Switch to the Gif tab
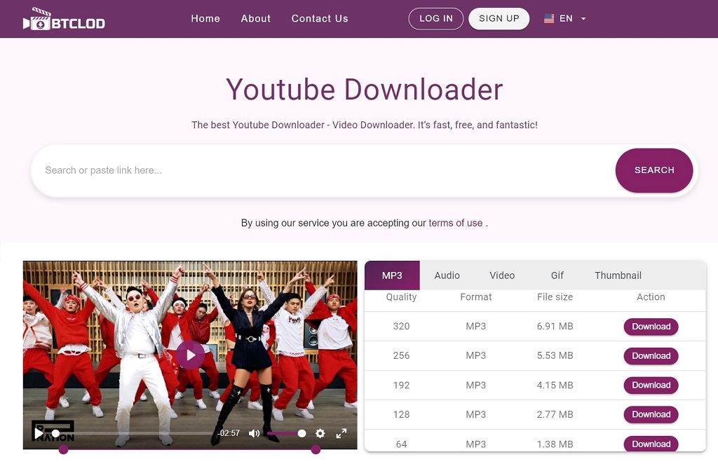This screenshot has width=718, height=464. tap(557, 275)
